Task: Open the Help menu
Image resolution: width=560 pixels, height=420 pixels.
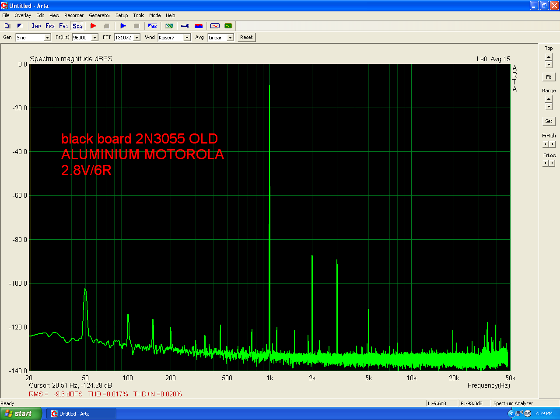Action: [x=171, y=15]
